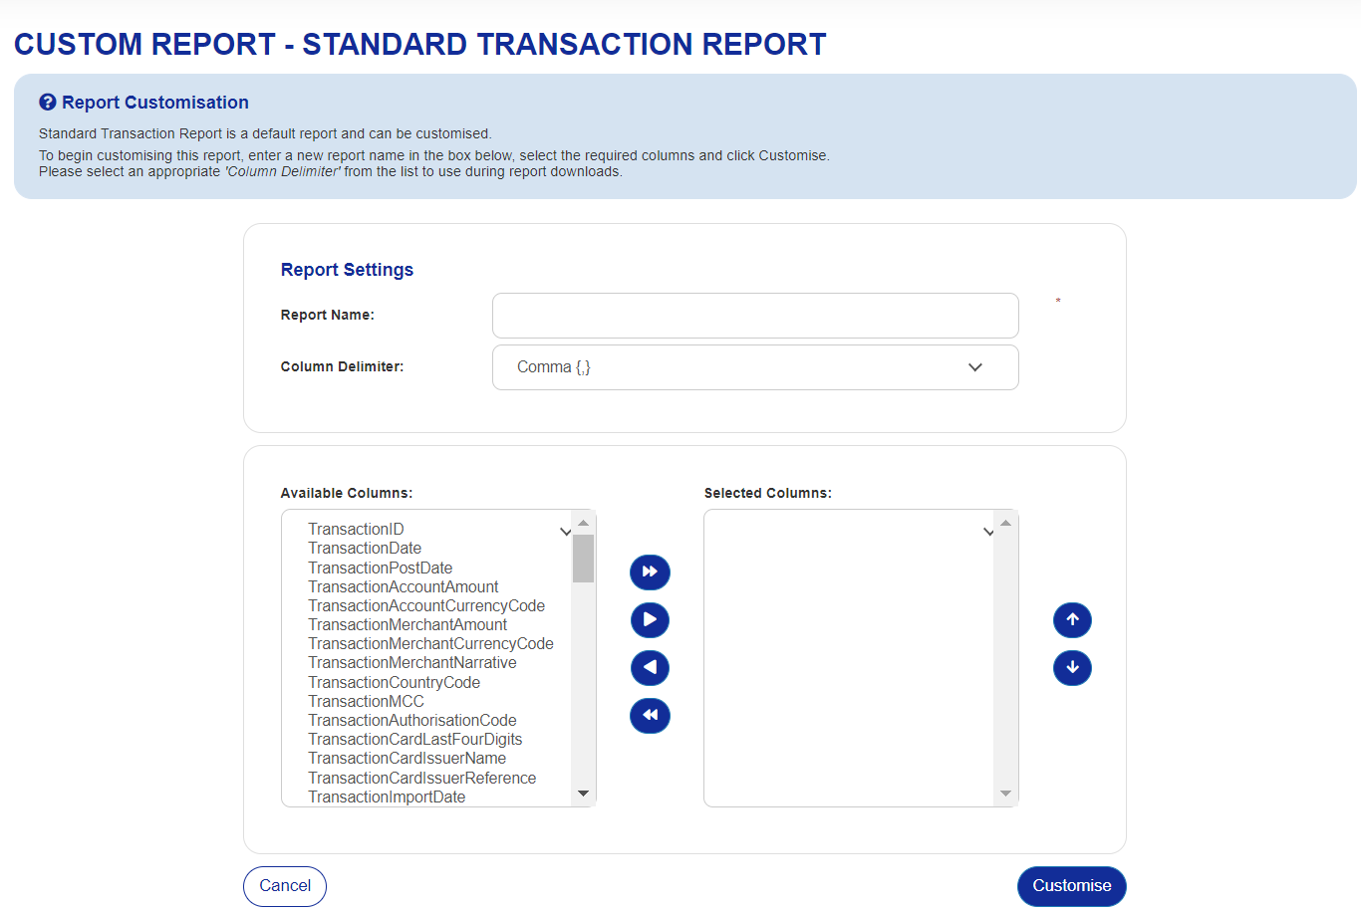Move all columns to Selected Columns
Viewport: 1361px width, 911px height.
pyautogui.click(x=650, y=572)
